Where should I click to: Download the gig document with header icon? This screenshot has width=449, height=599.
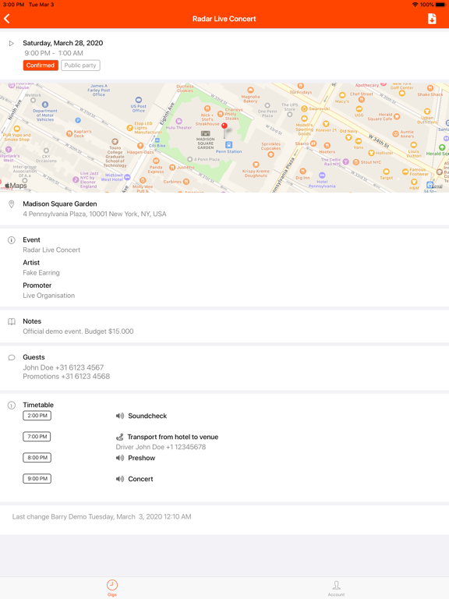click(432, 19)
